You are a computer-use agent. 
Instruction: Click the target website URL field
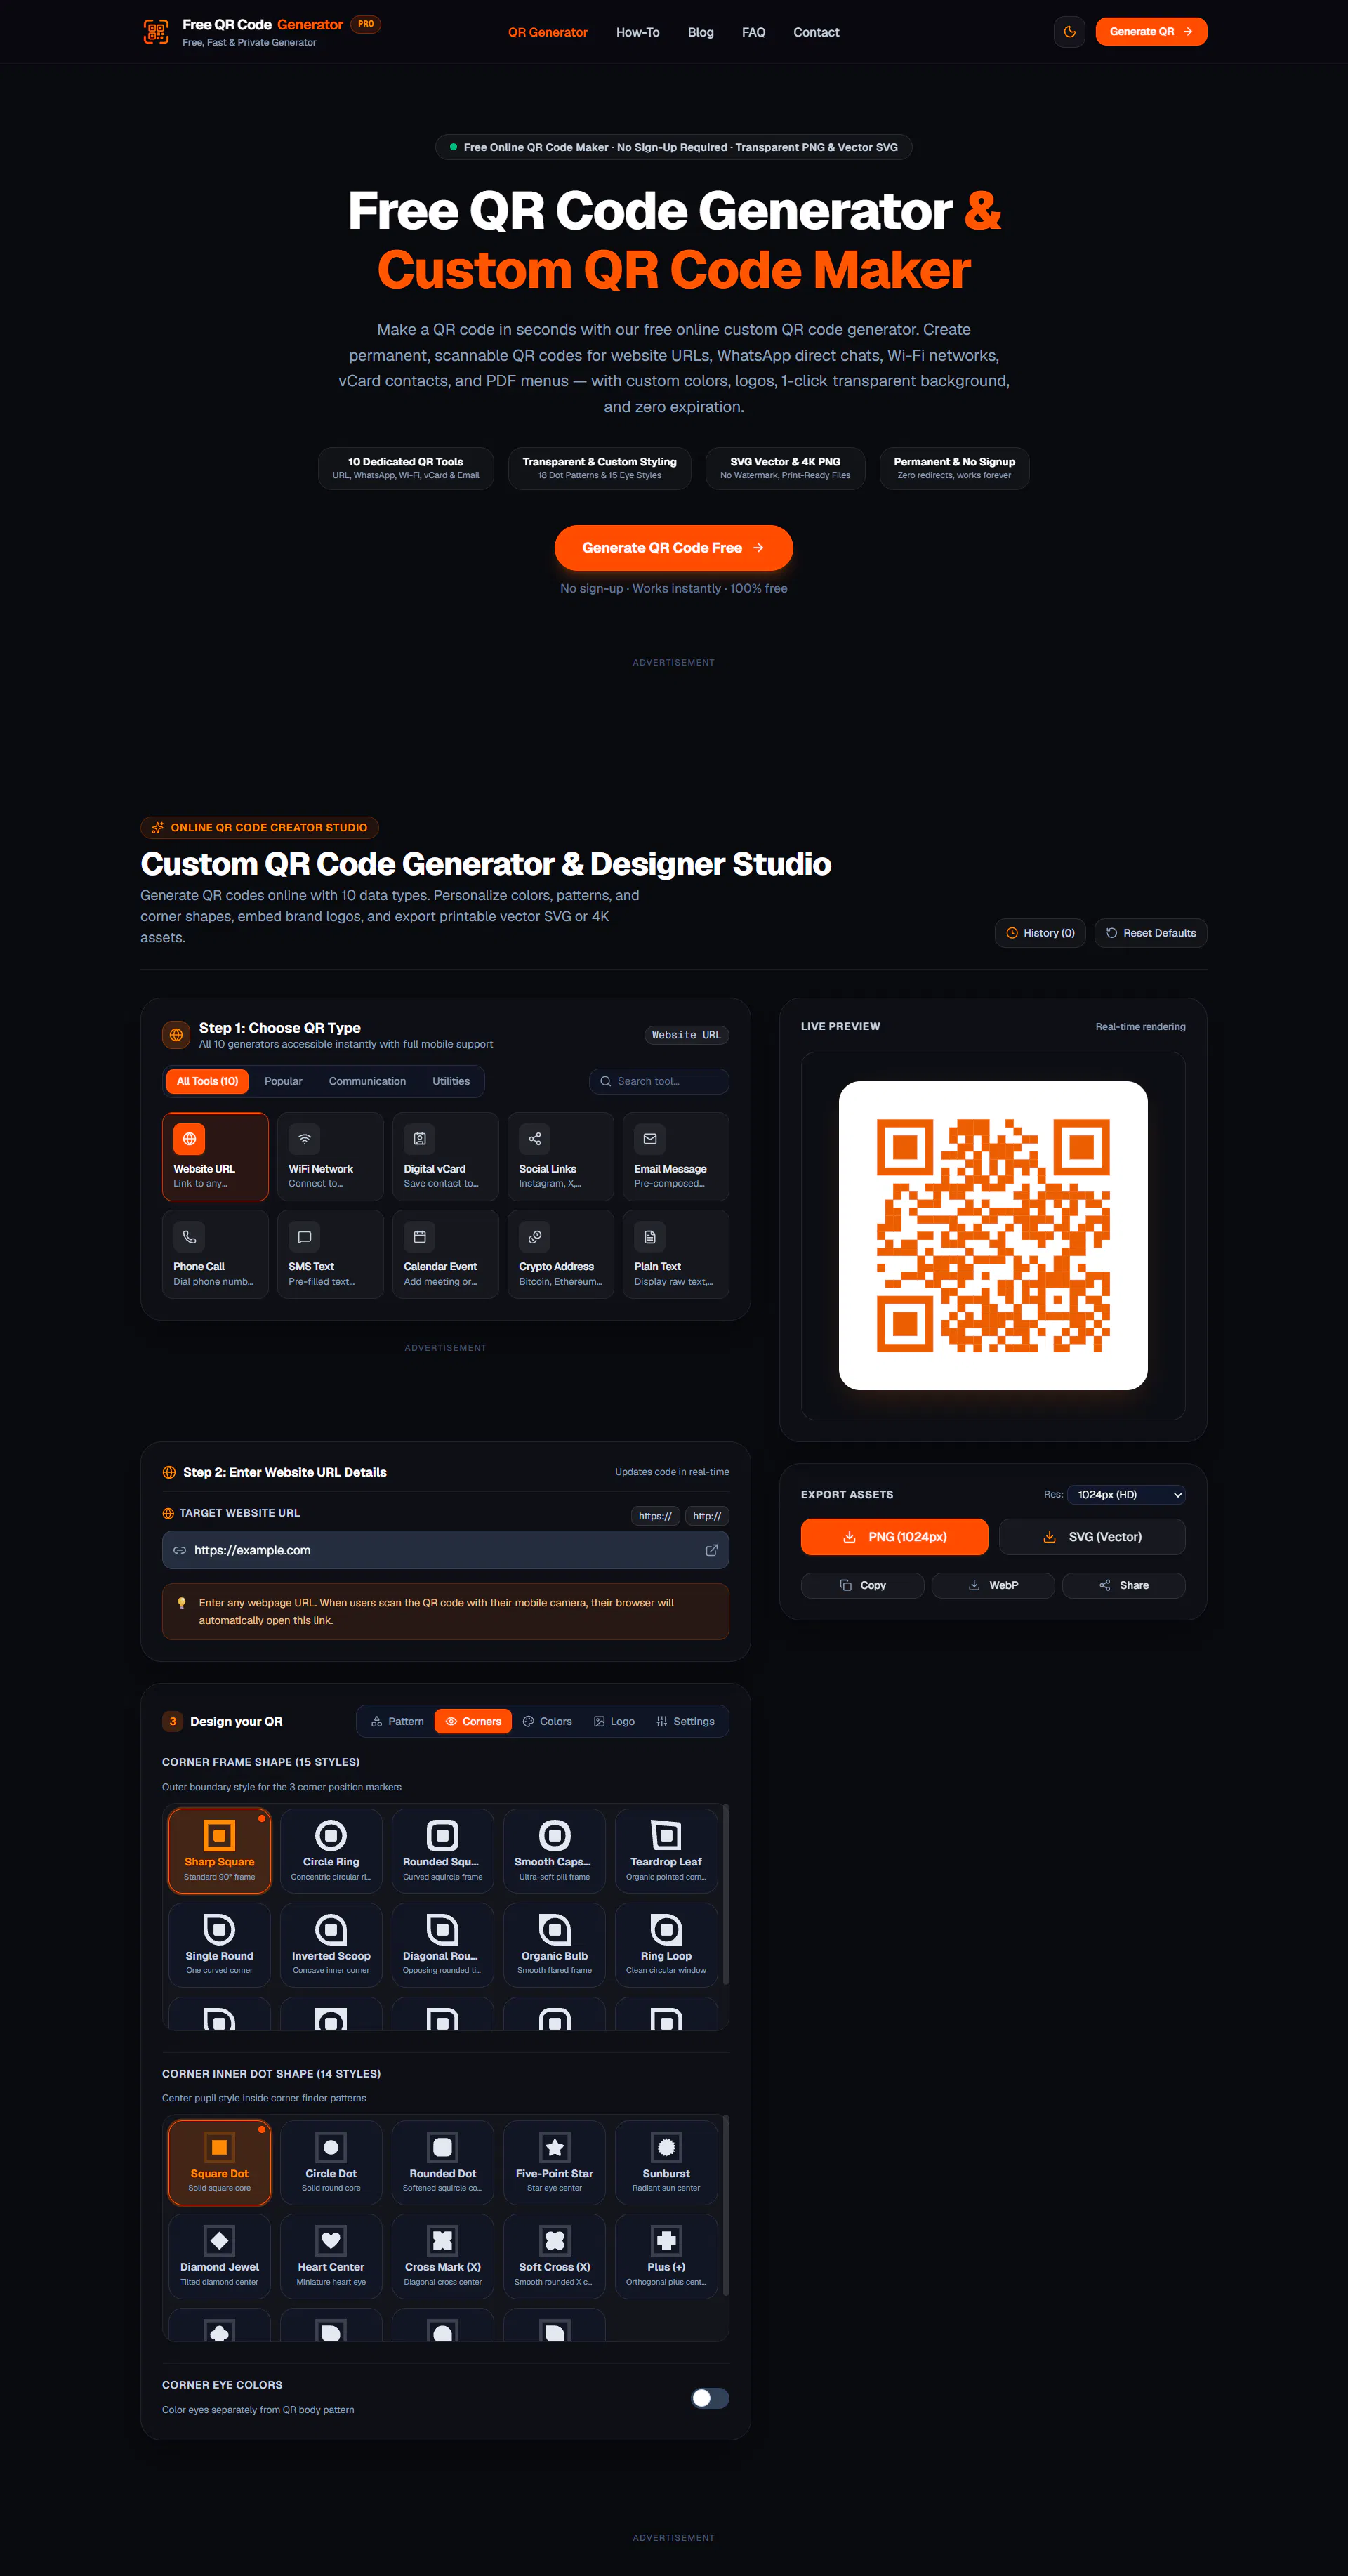click(445, 1550)
